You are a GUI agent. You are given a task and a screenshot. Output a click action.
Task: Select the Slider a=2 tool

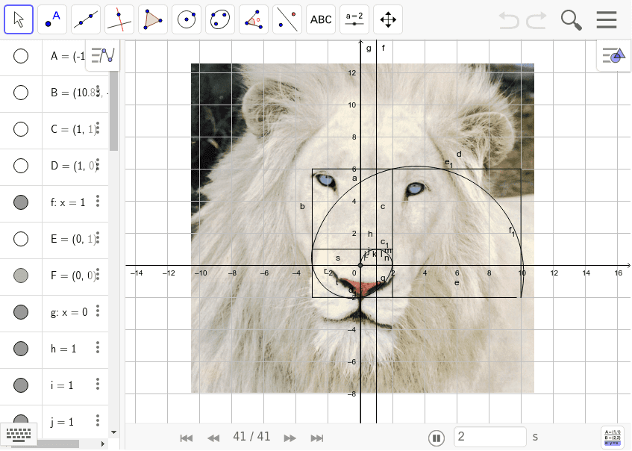(x=354, y=19)
